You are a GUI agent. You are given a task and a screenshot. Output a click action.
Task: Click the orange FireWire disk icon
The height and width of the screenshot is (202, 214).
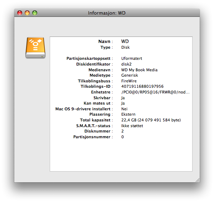coord(35,48)
